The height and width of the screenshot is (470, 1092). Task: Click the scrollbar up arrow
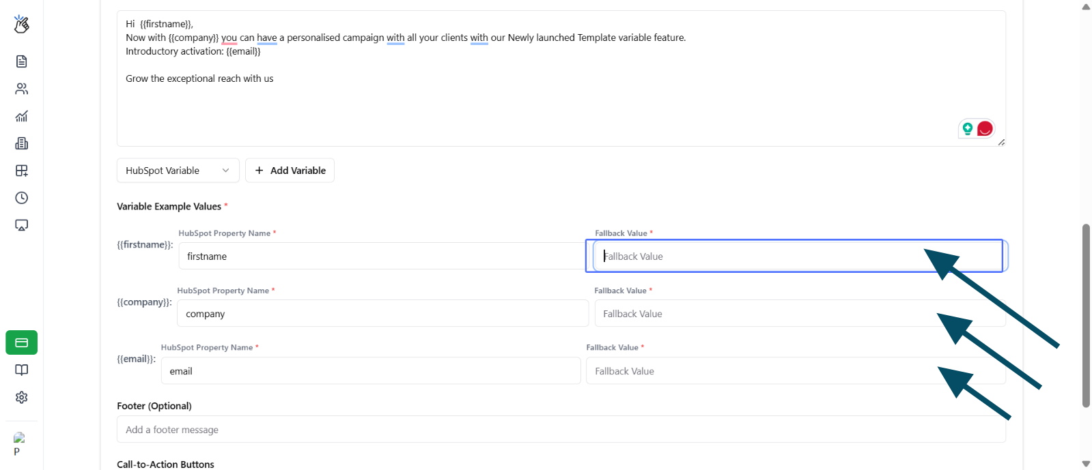pyautogui.click(x=1086, y=7)
